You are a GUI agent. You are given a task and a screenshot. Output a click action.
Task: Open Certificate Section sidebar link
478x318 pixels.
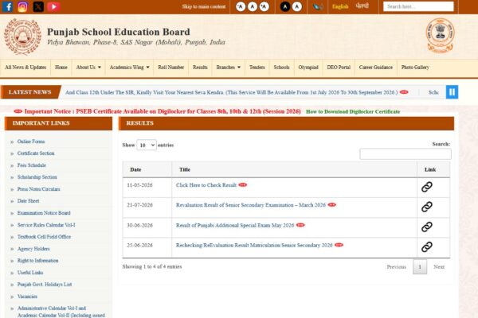coord(36,153)
